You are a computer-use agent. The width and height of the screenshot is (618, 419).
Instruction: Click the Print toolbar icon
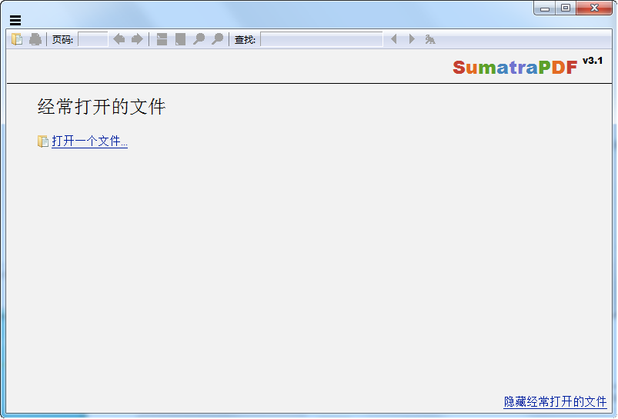pyautogui.click(x=35, y=39)
